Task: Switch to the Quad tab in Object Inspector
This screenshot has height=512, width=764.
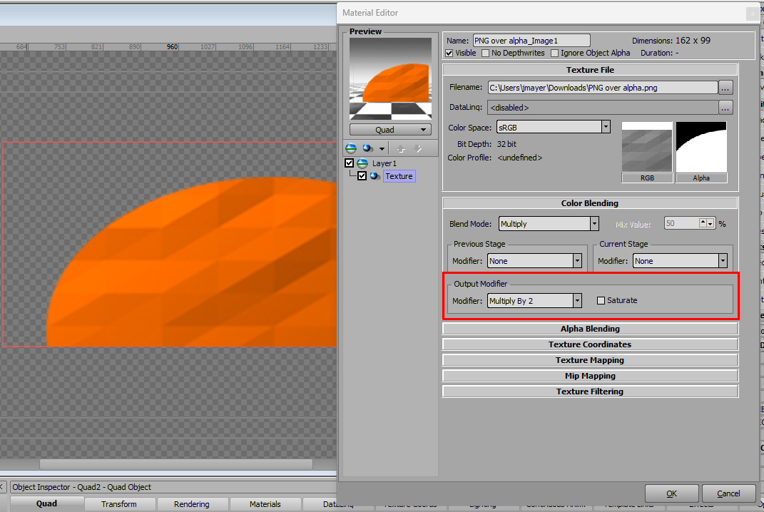Action: tap(46, 503)
